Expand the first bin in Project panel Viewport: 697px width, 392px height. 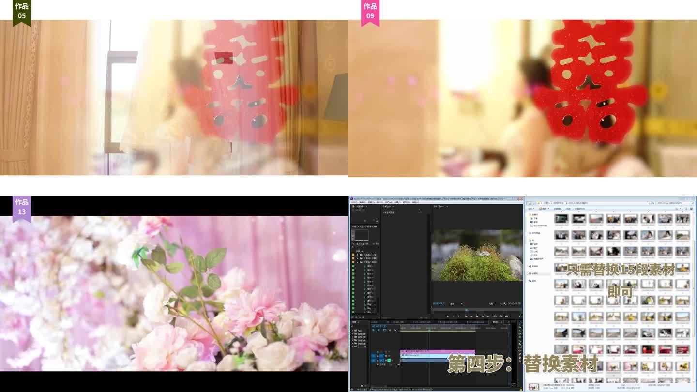click(358, 255)
